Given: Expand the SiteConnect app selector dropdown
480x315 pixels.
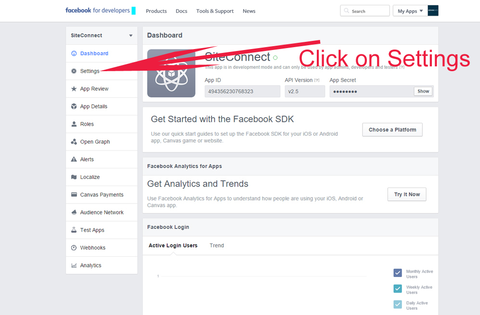Looking at the screenshot, I should (102, 36).
